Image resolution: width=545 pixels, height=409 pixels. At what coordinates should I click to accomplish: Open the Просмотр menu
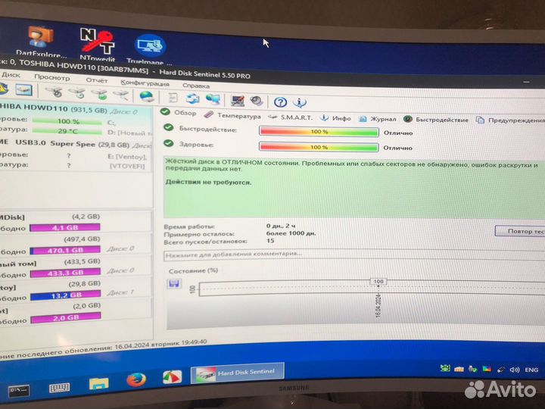(51, 77)
